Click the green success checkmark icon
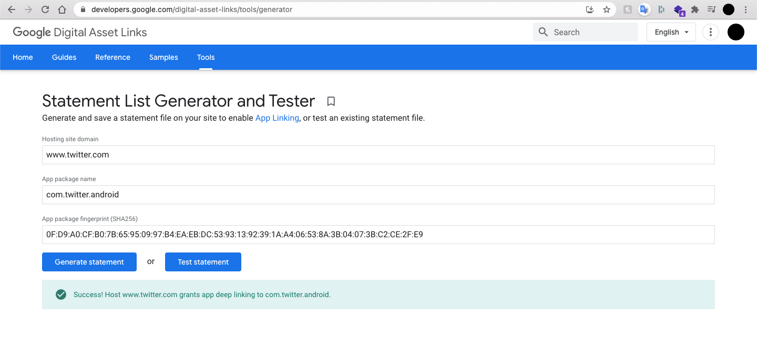This screenshot has width=757, height=337. [61, 294]
